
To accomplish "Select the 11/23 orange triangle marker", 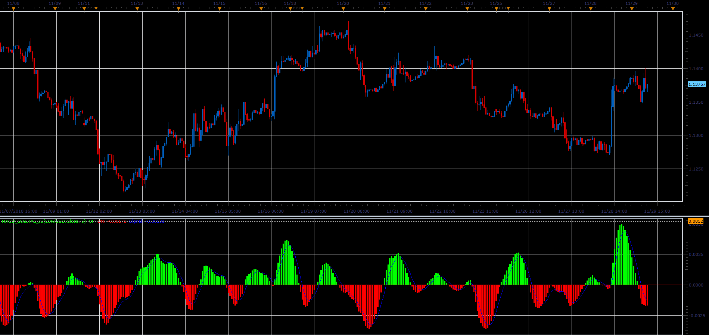I will coord(467,9).
